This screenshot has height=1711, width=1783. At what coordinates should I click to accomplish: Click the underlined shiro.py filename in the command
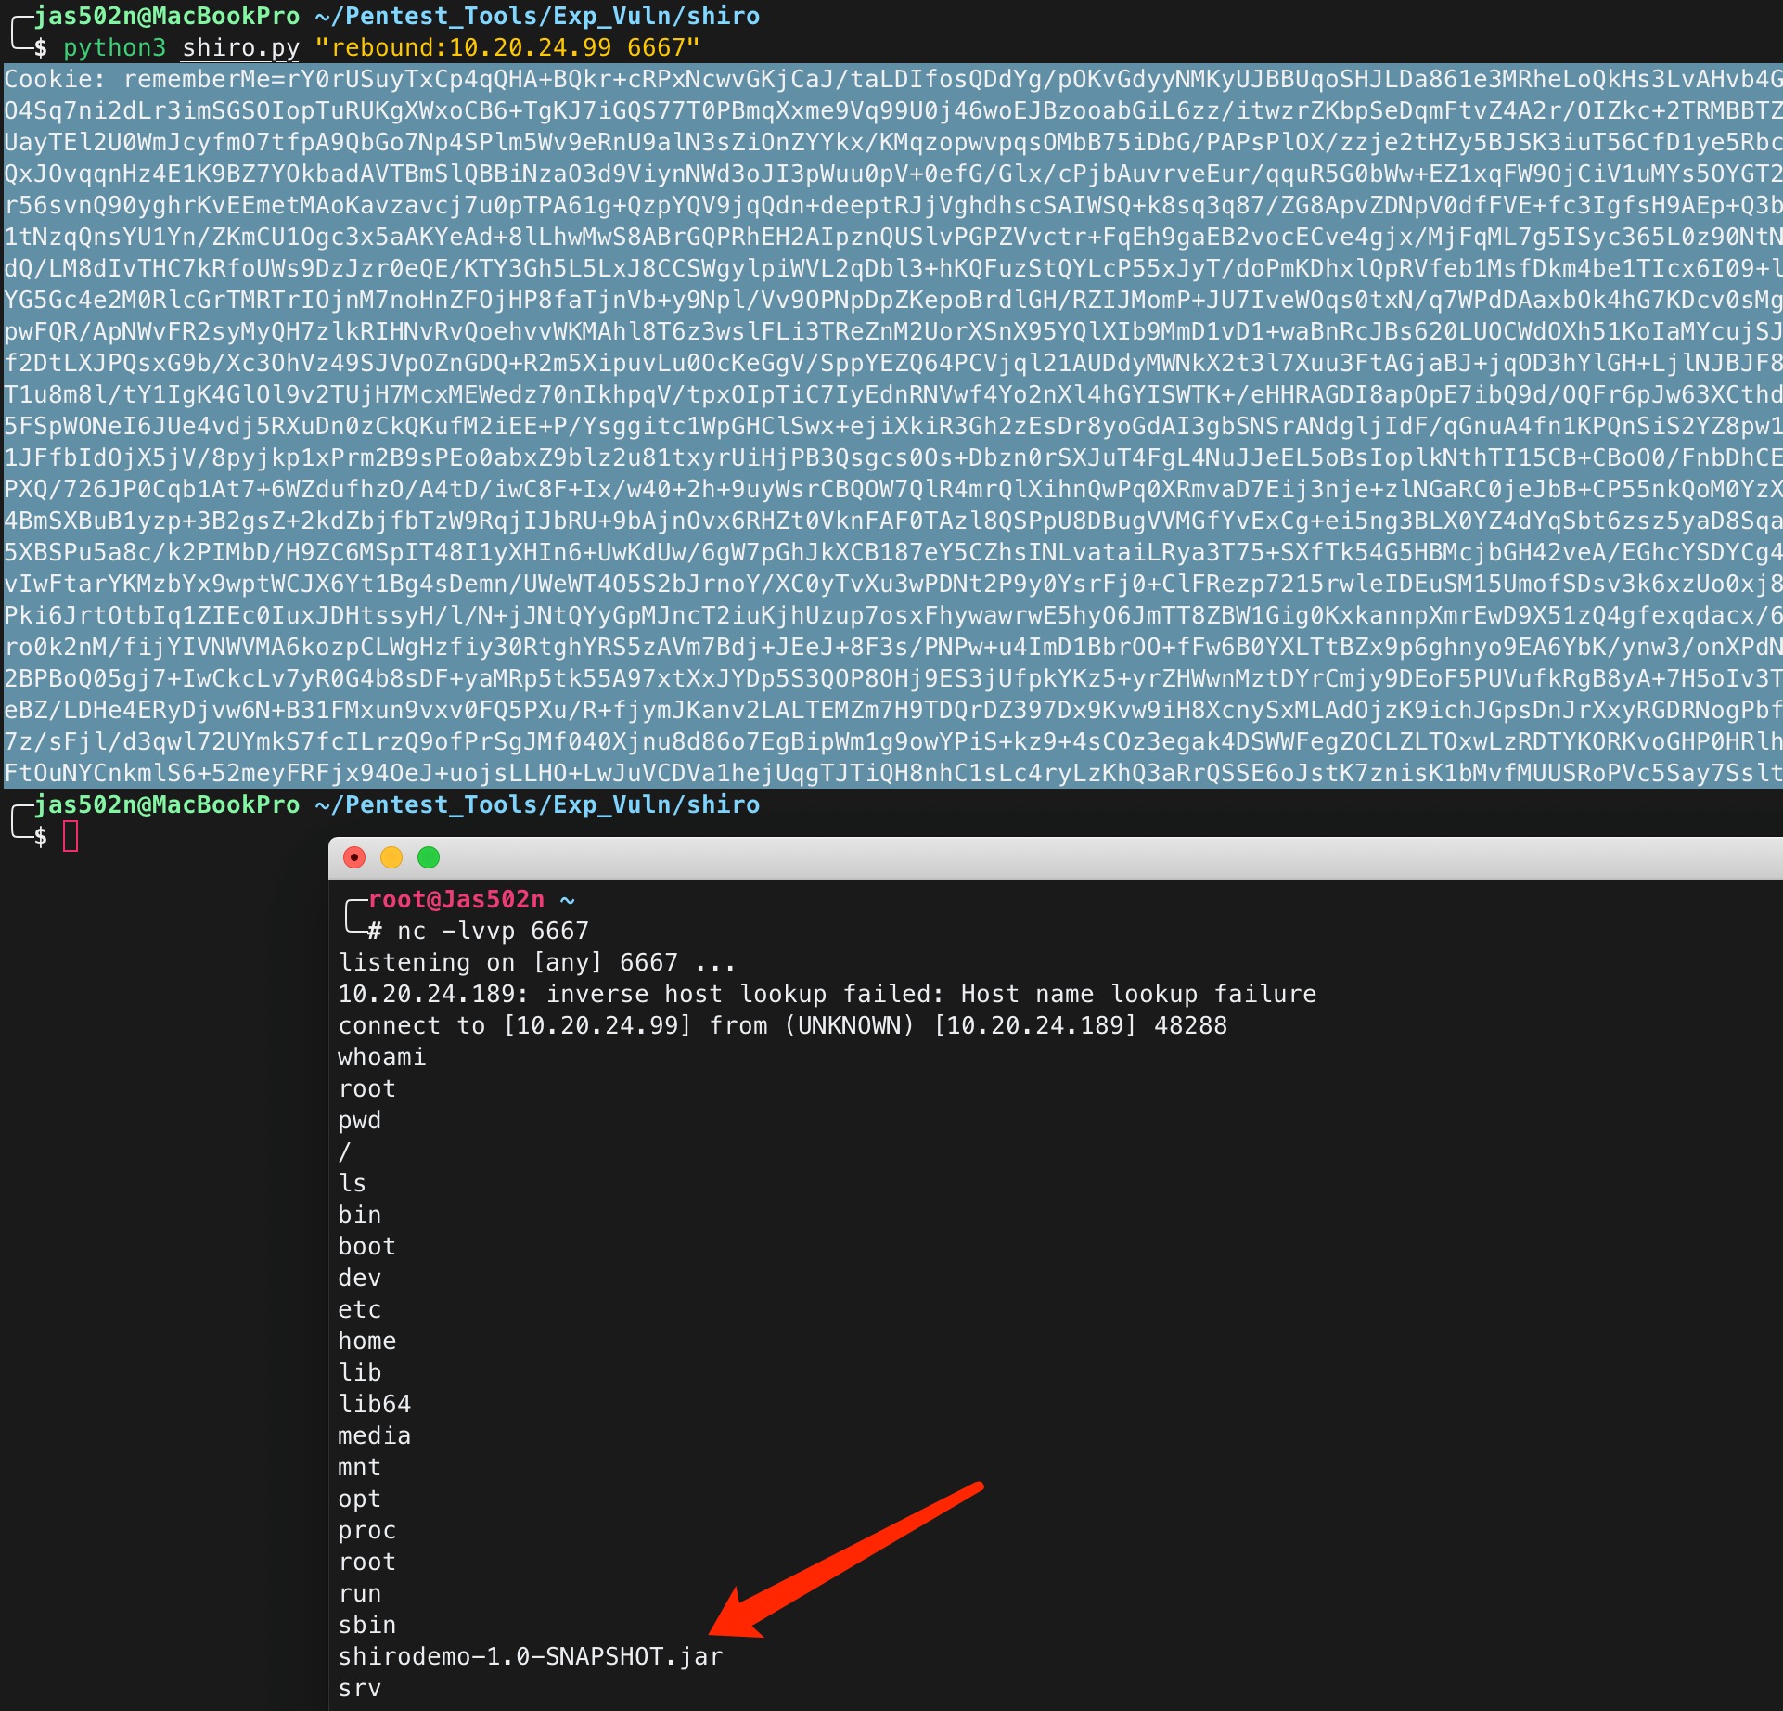pos(240,47)
